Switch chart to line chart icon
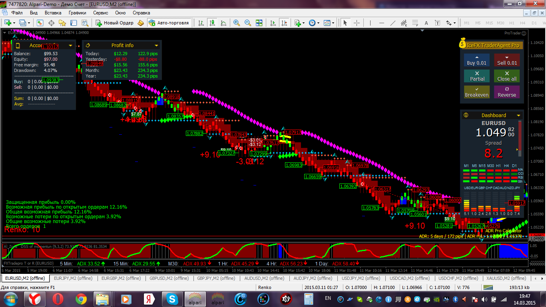The height and width of the screenshot is (307, 546). [x=223, y=23]
